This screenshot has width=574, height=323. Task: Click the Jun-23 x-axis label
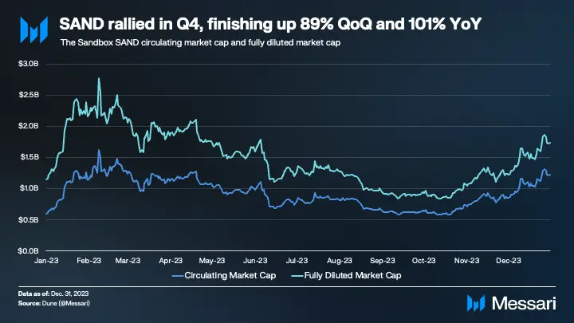(x=254, y=260)
